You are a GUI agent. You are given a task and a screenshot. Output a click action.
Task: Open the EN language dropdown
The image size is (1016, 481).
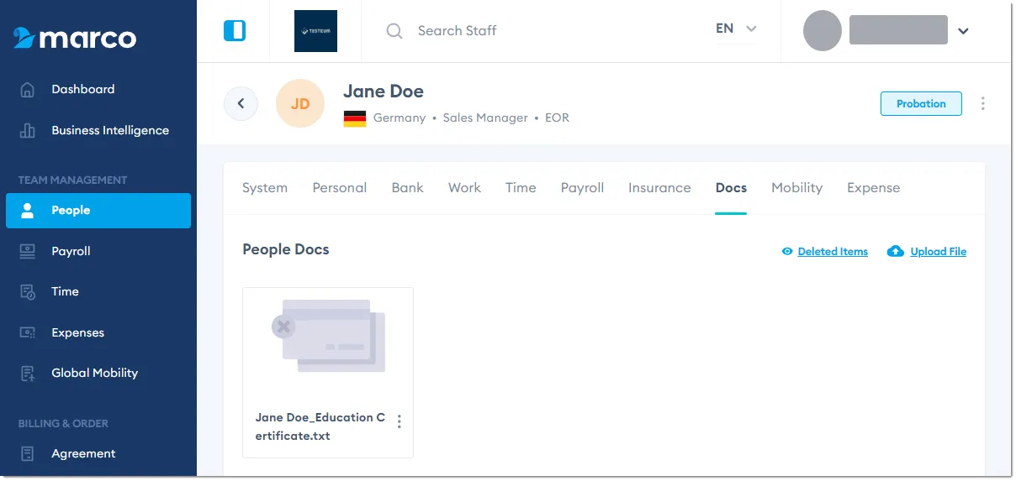tap(736, 29)
